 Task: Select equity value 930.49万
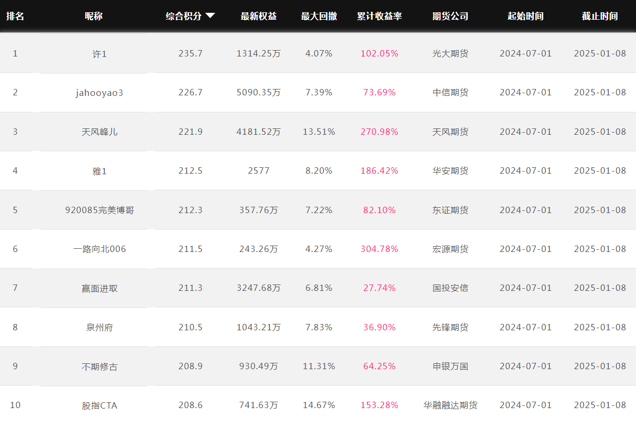[x=259, y=366]
